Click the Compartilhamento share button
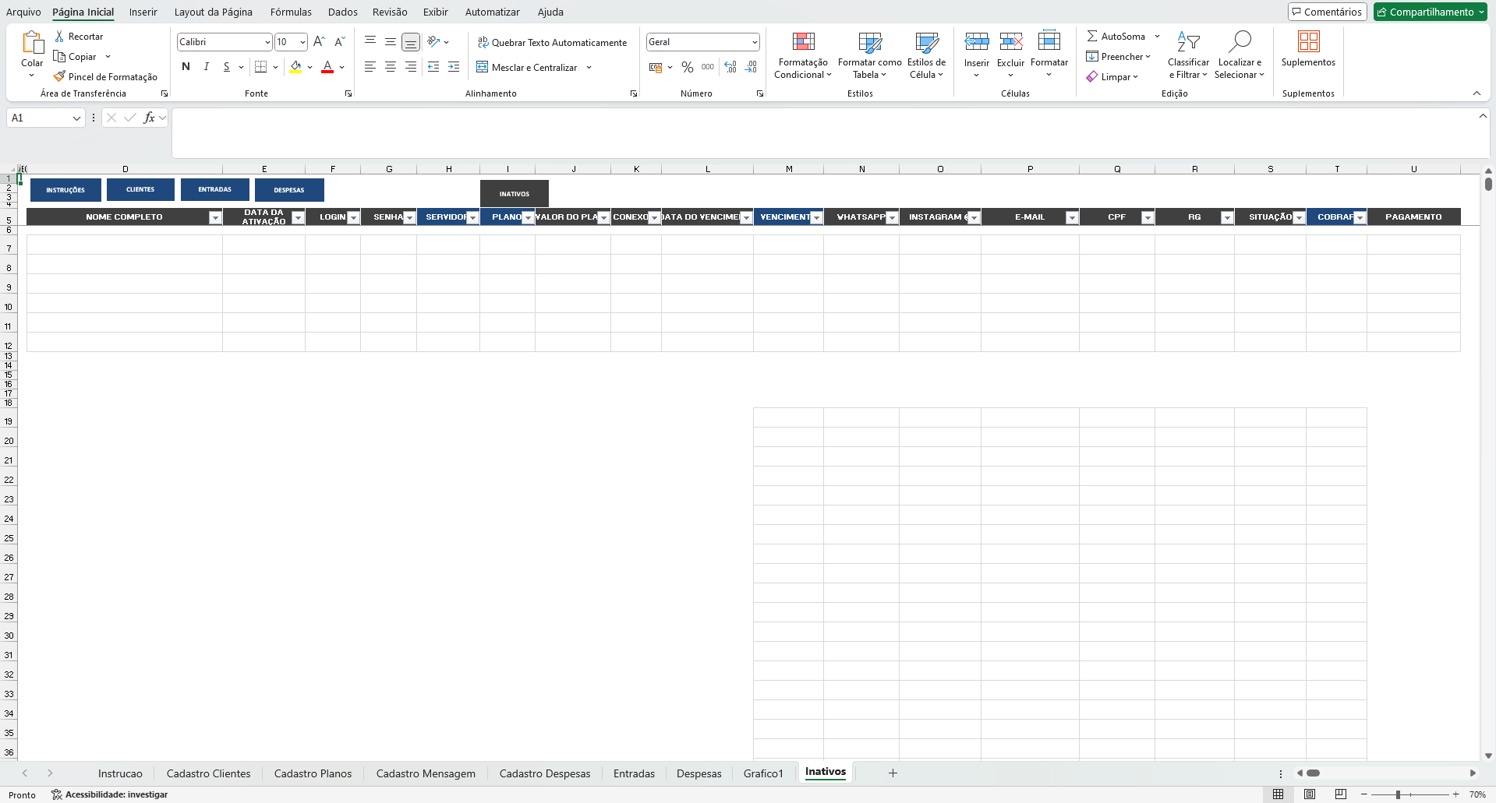Image resolution: width=1496 pixels, height=803 pixels. click(x=1431, y=12)
